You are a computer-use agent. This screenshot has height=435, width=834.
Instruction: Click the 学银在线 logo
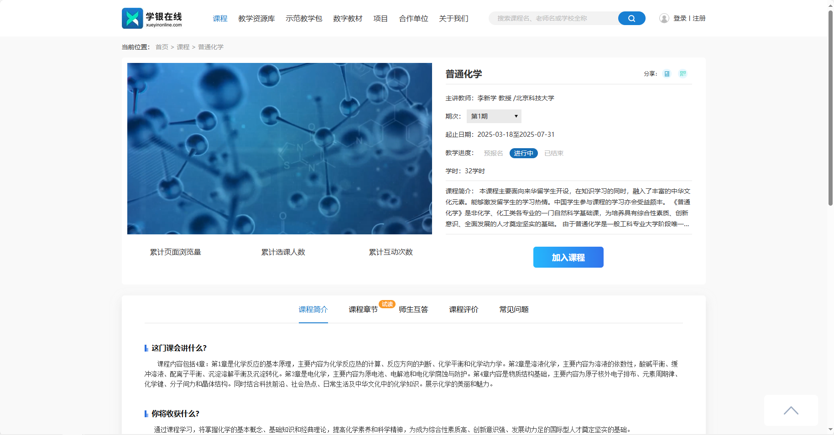[152, 18]
